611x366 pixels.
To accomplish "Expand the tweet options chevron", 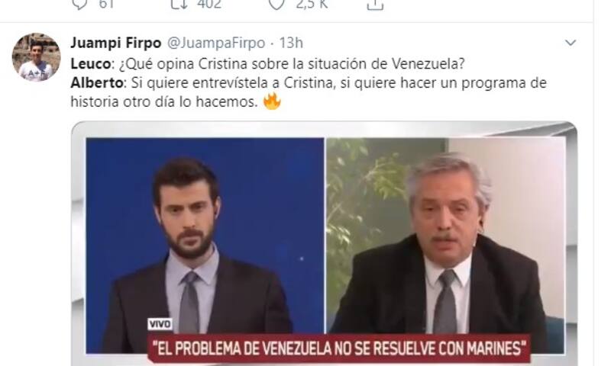I will [x=571, y=43].
